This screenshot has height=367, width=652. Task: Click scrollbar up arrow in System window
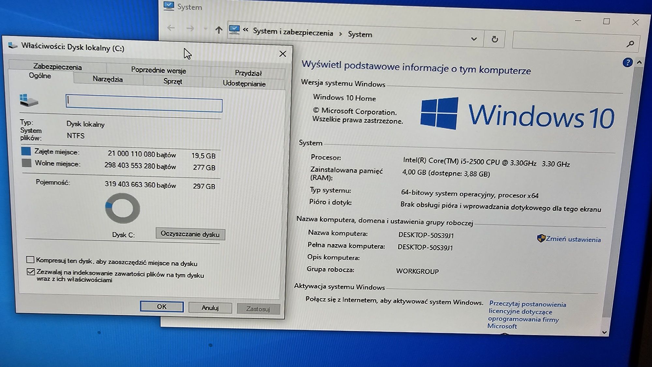tap(639, 62)
